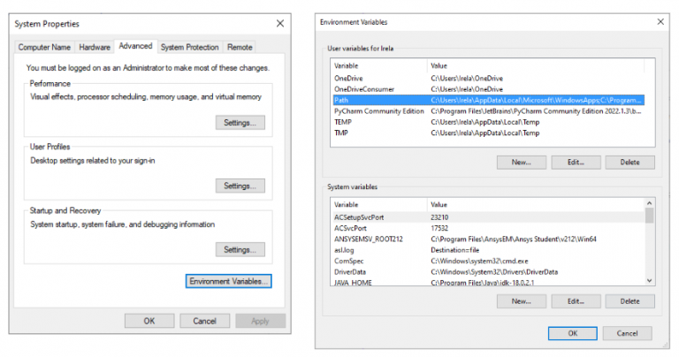Open the Hardware tab
The width and height of the screenshot is (679, 357).
[x=94, y=47]
